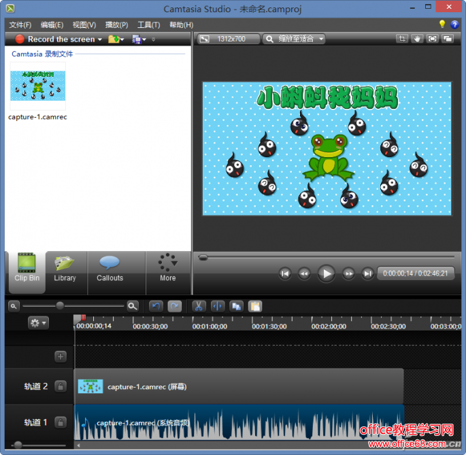Click the timeline zoom slider handle
Image resolution: width=466 pixels, height=455 pixels.
(60, 306)
